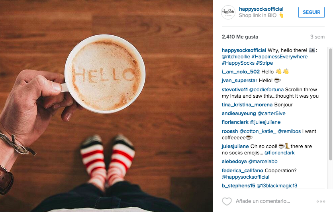Open the #HappySocks hashtag link
This screenshot has height=212, width=333.
[238, 63]
